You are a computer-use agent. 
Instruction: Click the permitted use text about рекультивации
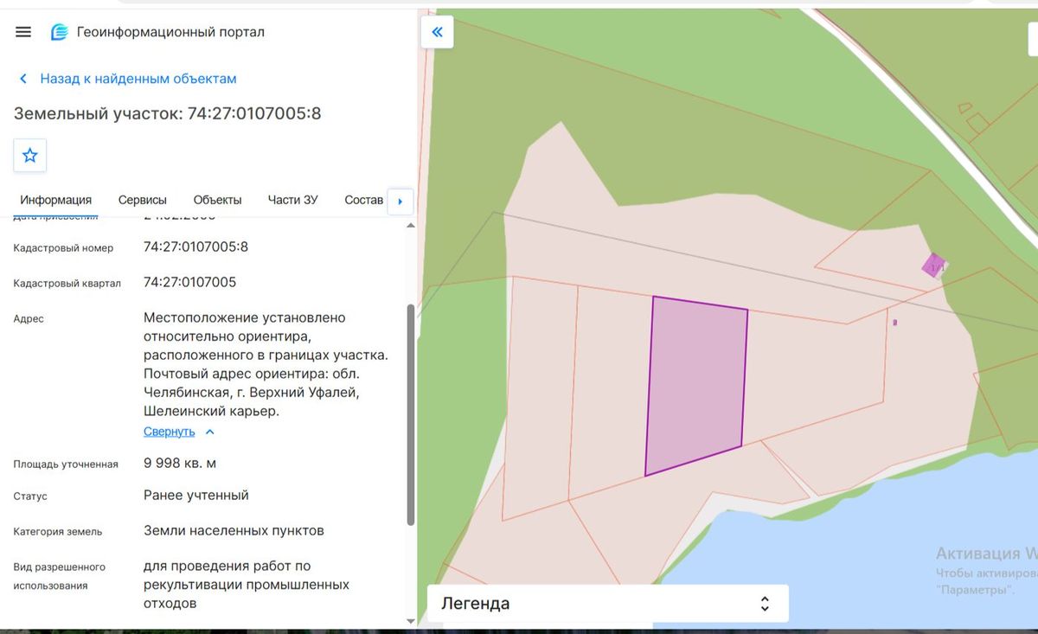247,585
